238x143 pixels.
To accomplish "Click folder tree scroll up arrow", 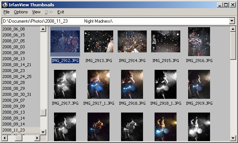I will click(x=43, y=29).
